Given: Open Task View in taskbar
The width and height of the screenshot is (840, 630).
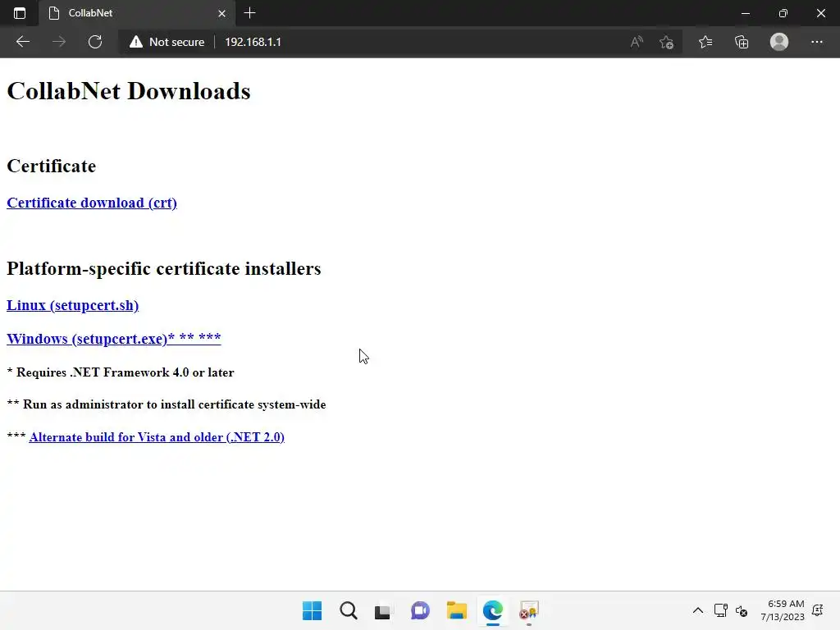Looking at the screenshot, I should click(382, 610).
